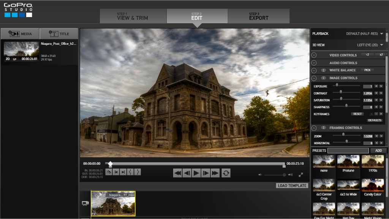Click the volume slider knob

coord(284,175)
